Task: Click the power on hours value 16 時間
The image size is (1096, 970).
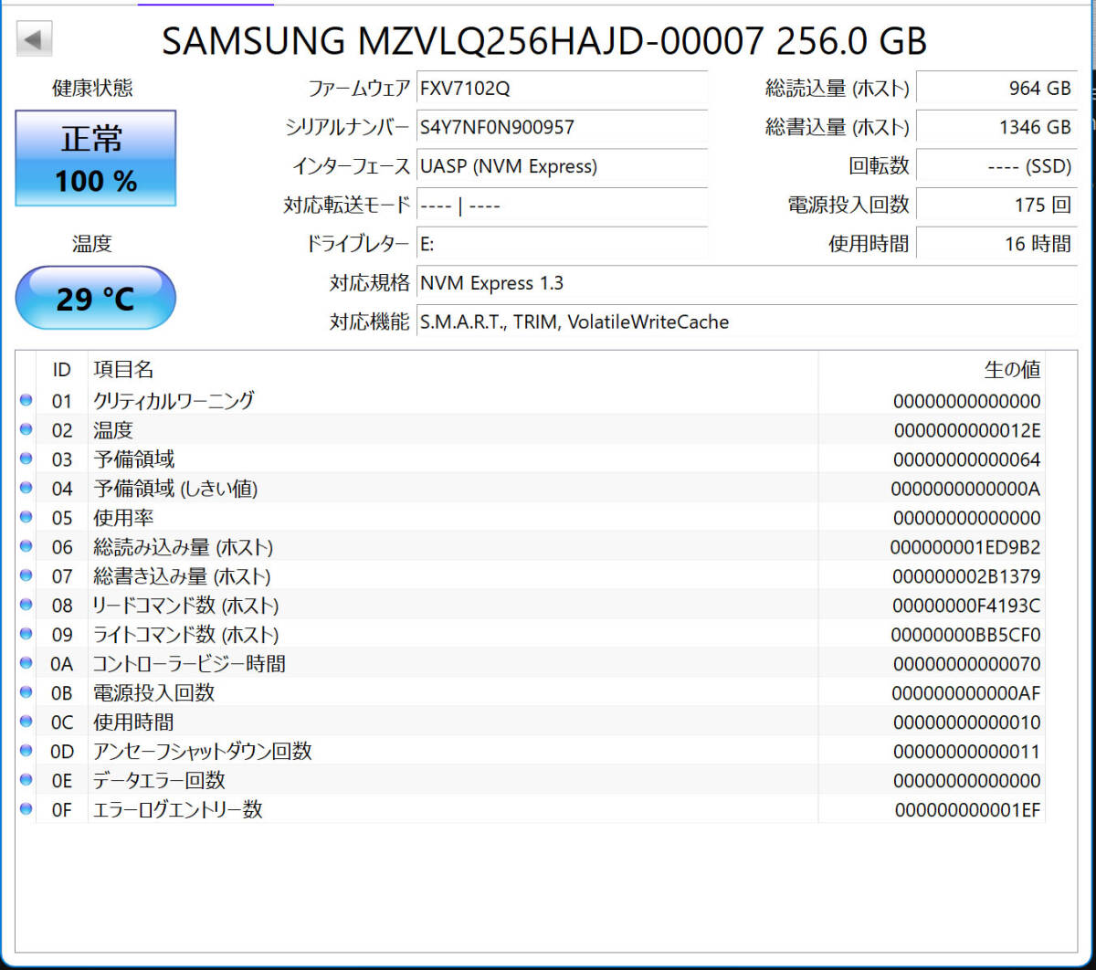Action: [996, 244]
